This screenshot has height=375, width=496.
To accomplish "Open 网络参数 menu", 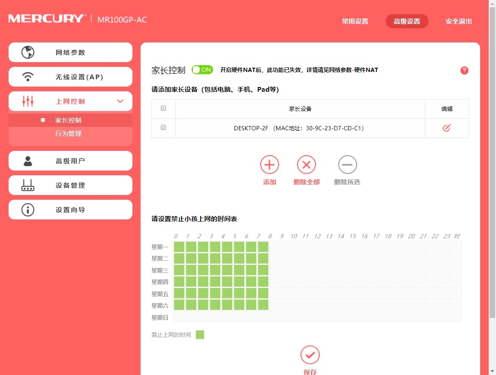I will pyautogui.click(x=70, y=52).
